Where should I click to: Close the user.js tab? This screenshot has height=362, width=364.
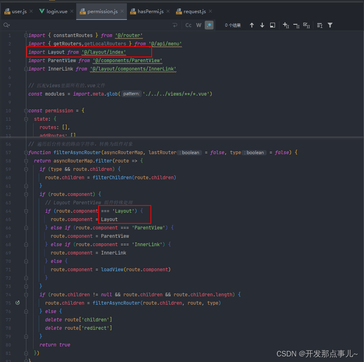31,11
